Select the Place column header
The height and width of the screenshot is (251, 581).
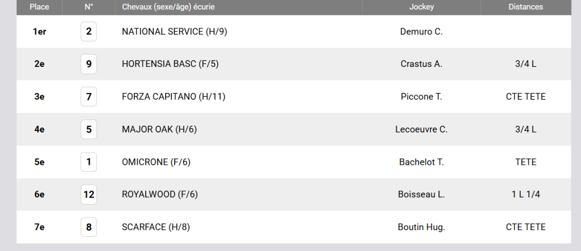click(39, 7)
